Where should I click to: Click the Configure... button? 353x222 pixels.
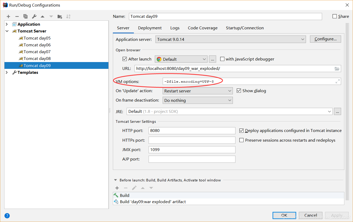[x=325, y=39]
